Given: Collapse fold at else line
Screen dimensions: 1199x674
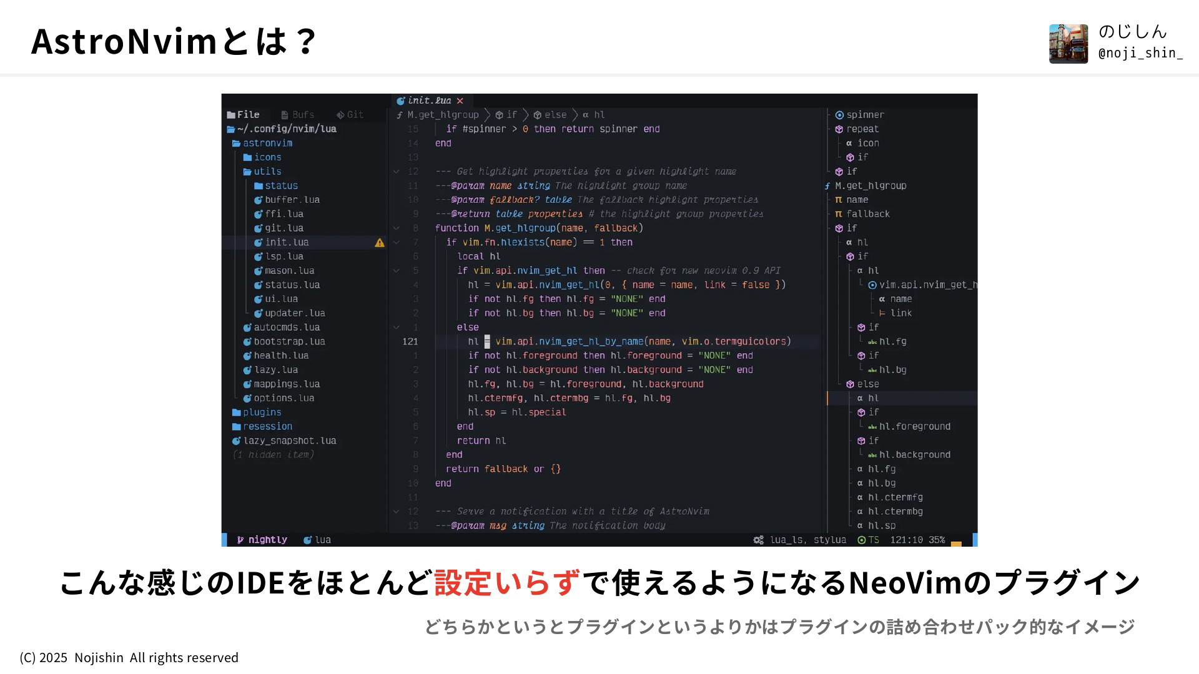Looking at the screenshot, I should point(396,327).
